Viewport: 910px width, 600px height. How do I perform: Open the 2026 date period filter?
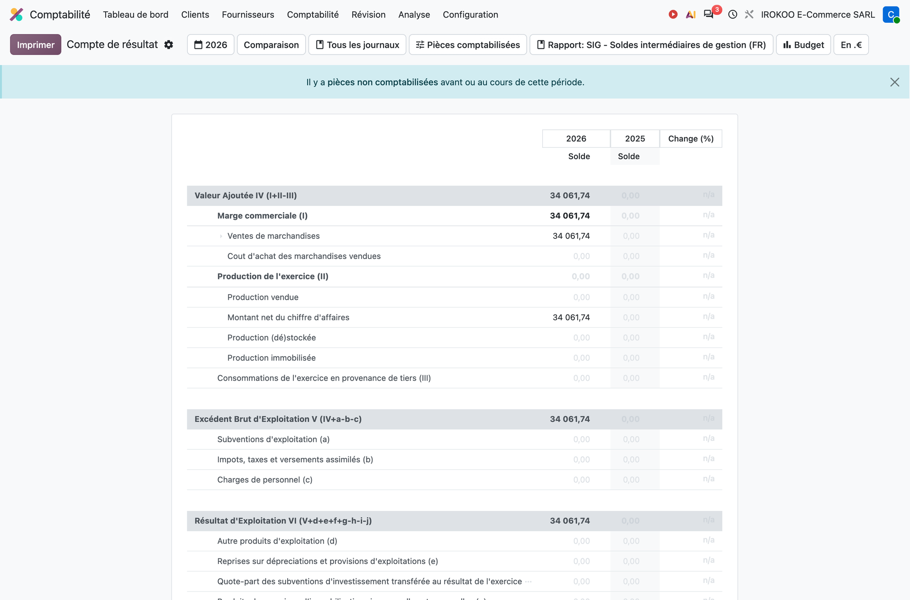(210, 45)
